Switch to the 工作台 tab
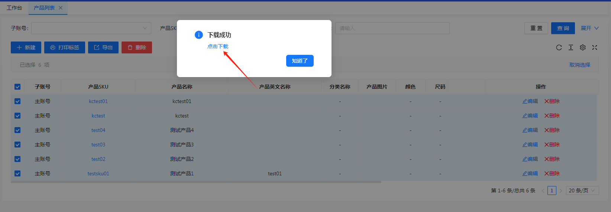The width and height of the screenshot is (611, 212). [14, 8]
